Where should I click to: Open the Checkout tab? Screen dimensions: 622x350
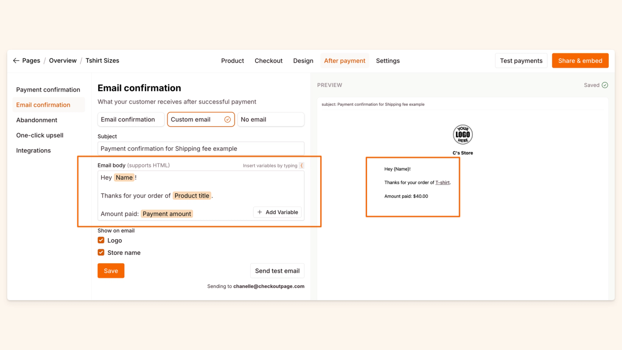[268, 61]
